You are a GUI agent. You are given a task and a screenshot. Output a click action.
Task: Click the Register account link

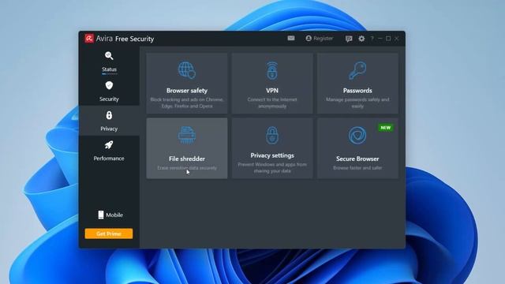click(319, 39)
